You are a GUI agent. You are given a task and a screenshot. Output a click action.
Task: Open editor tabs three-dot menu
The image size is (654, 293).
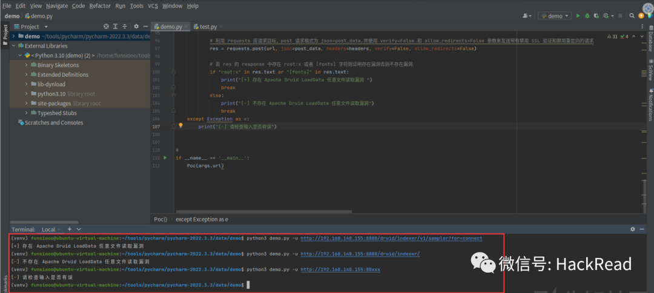(644, 26)
